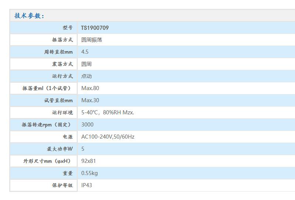Image resolution: width=295 pixels, height=200 pixels.
Task: Click the 振荡转速rpm（固定） label
Action: [46, 125]
